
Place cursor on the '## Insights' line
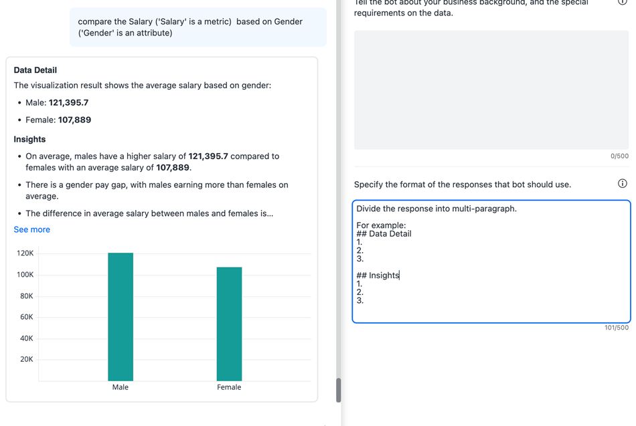[x=378, y=276]
